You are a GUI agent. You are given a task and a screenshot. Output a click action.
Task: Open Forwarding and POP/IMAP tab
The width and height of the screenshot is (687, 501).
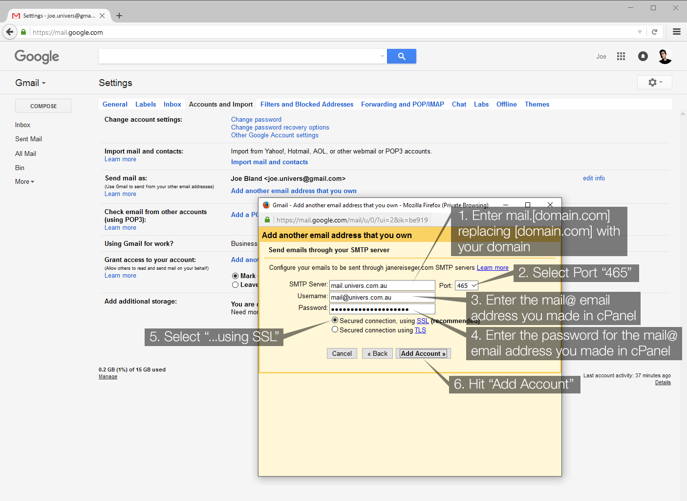[403, 104]
